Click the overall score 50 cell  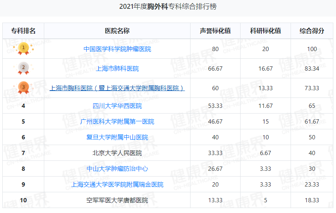pyautogui.click(x=312, y=137)
